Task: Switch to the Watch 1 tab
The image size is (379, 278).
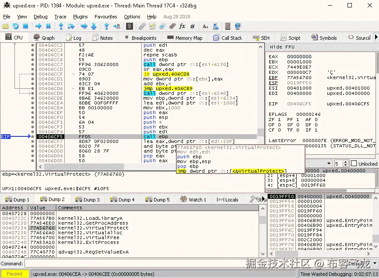Action: (193, 200)
